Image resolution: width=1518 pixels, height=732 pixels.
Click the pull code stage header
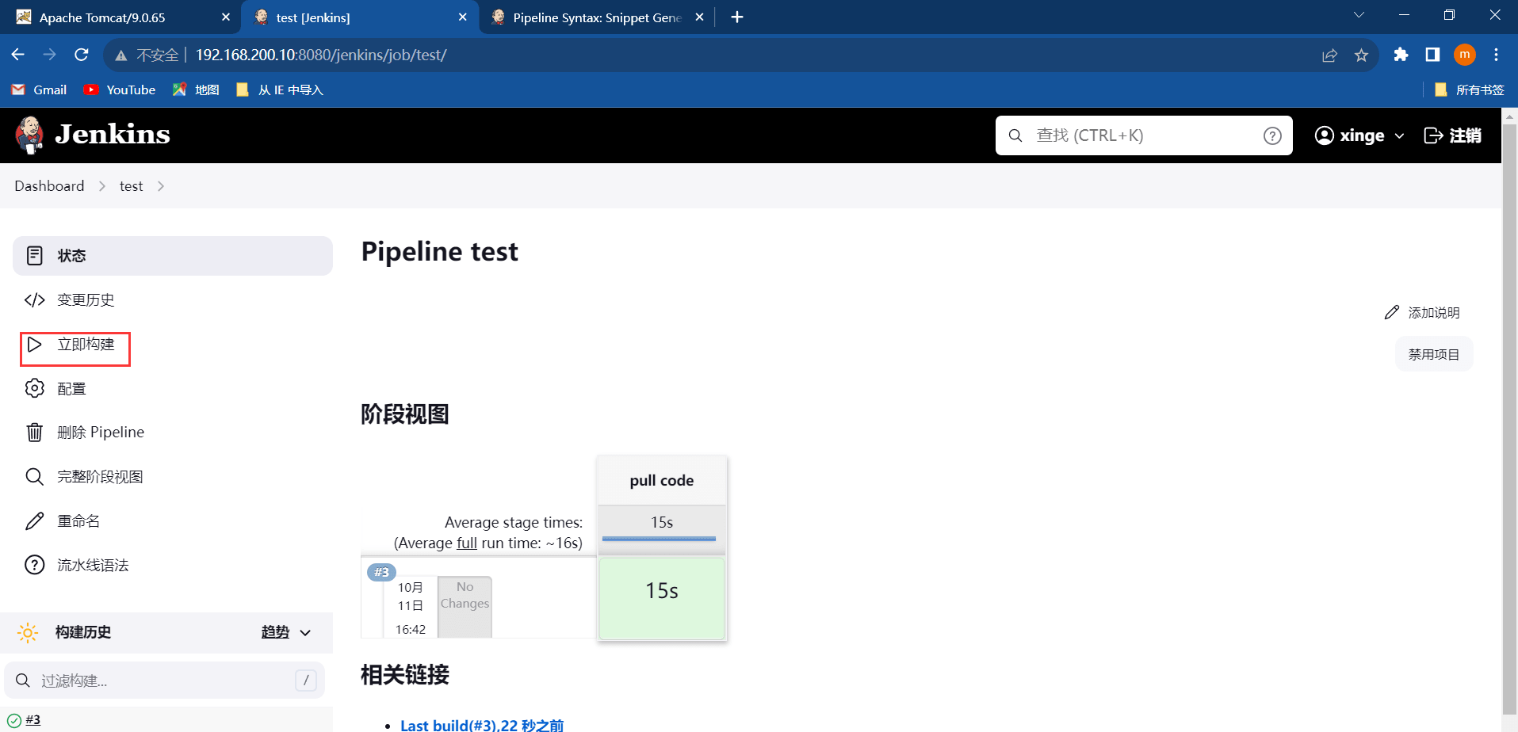pyautogui.click(x=662, y=481)
